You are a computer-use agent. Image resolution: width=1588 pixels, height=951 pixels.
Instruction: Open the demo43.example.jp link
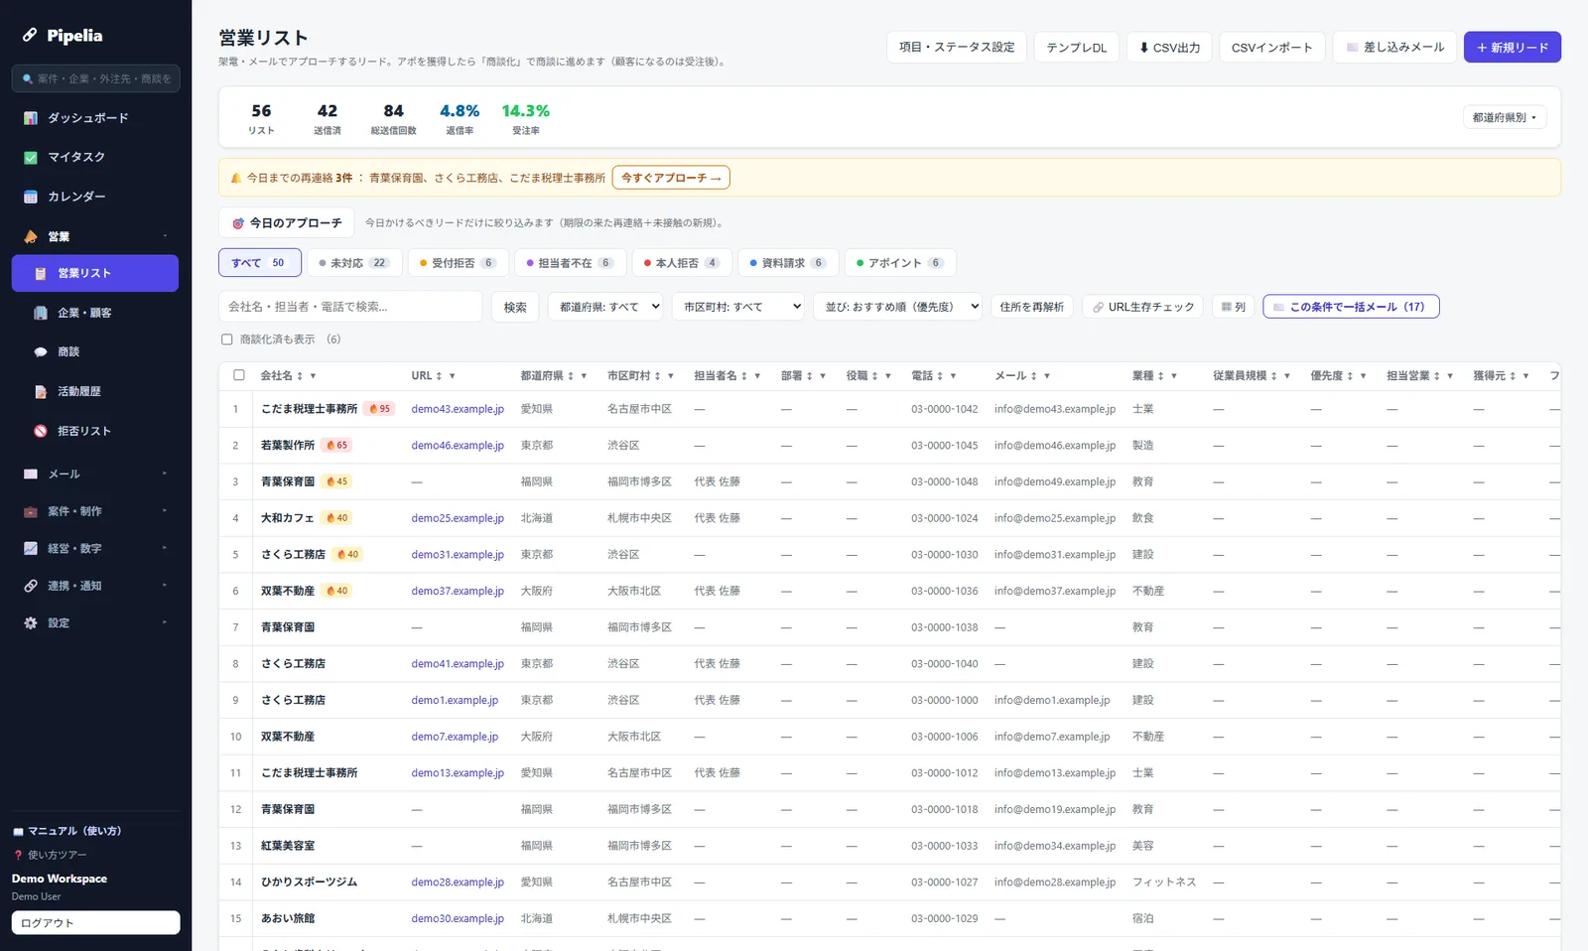458,409
